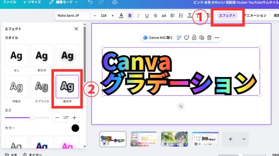The width and height of the screenshot is (279, 156).
Task: Open the タイマー timer
Action: [32, 154]
